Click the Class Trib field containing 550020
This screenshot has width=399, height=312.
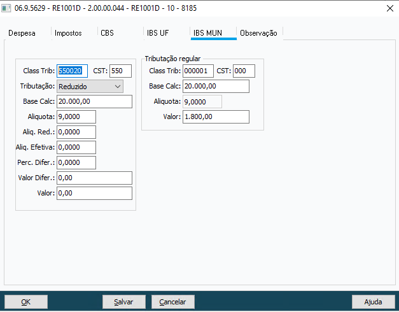[72, 71]
